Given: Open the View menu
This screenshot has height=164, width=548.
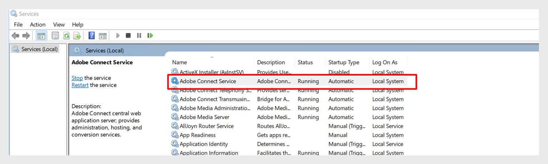Looking at the screenshot, I should (59, 25).
